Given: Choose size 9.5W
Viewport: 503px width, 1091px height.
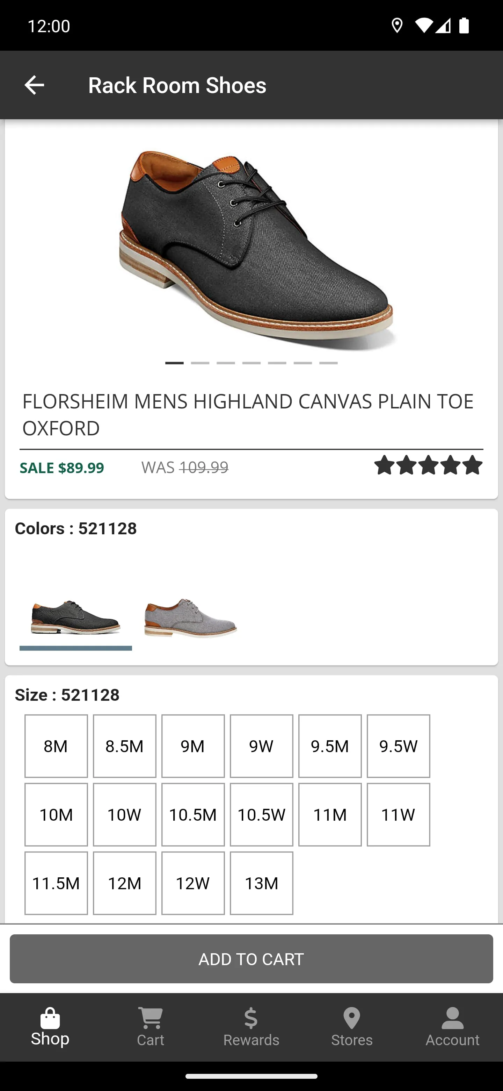Looking at the screenshot, I should pyautogui.click(x=398, y=746).
